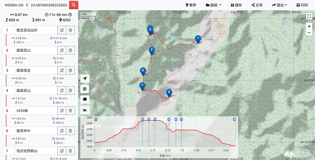Image resolution: width=315 pixels, height=160 pixels.
Task: Select waypoint 3 name 羅葉尾池
Action: (x=36, y=70)
